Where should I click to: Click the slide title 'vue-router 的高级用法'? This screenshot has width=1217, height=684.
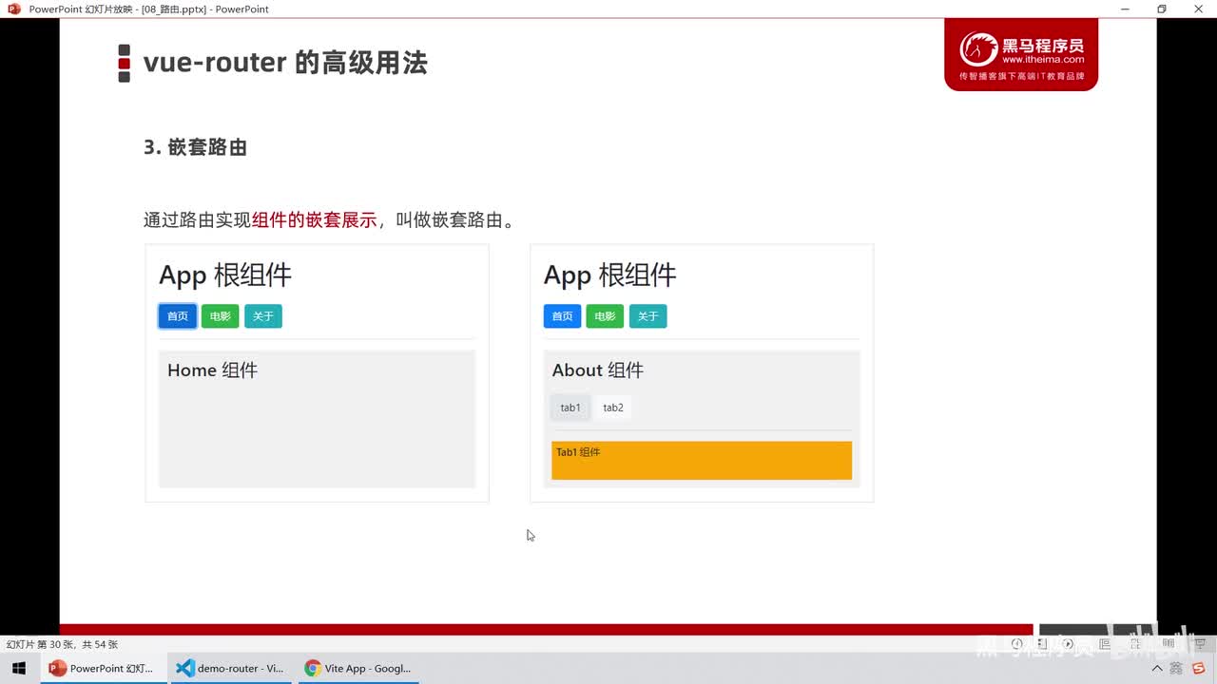point(285,63)
